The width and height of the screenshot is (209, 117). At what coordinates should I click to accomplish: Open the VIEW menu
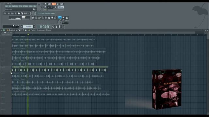pos(20,6)
